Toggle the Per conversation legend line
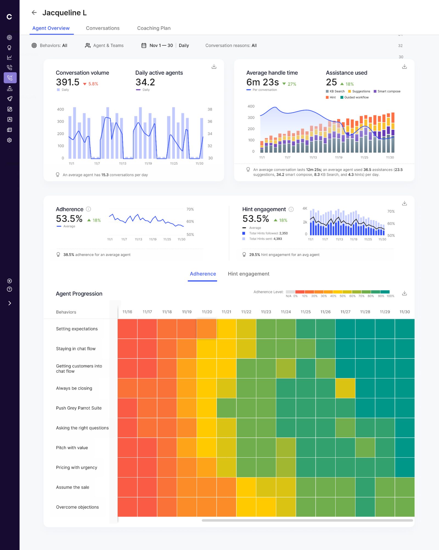This screenshot has height=550, width=439. pyautogui.click(x=262, y=90)
